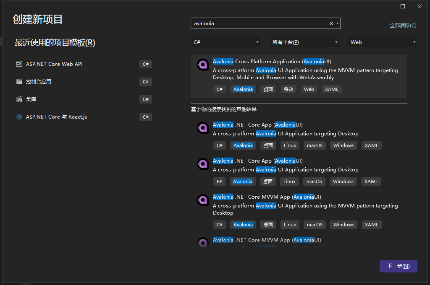Click the 控制台应用 template icon
Image resolution: width=430 pixels, height=285 pixels.
19,82
